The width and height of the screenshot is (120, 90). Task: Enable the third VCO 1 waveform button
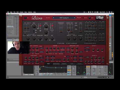(x=40, y=27)
